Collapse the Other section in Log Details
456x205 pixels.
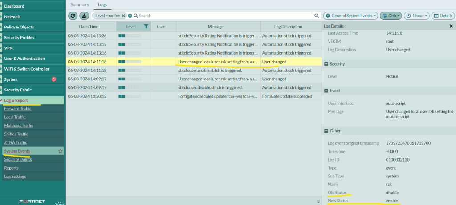[x=326, y=131]
